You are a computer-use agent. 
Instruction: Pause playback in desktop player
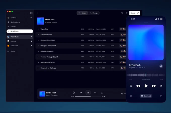pyautogui.click(x=88, y=92)
